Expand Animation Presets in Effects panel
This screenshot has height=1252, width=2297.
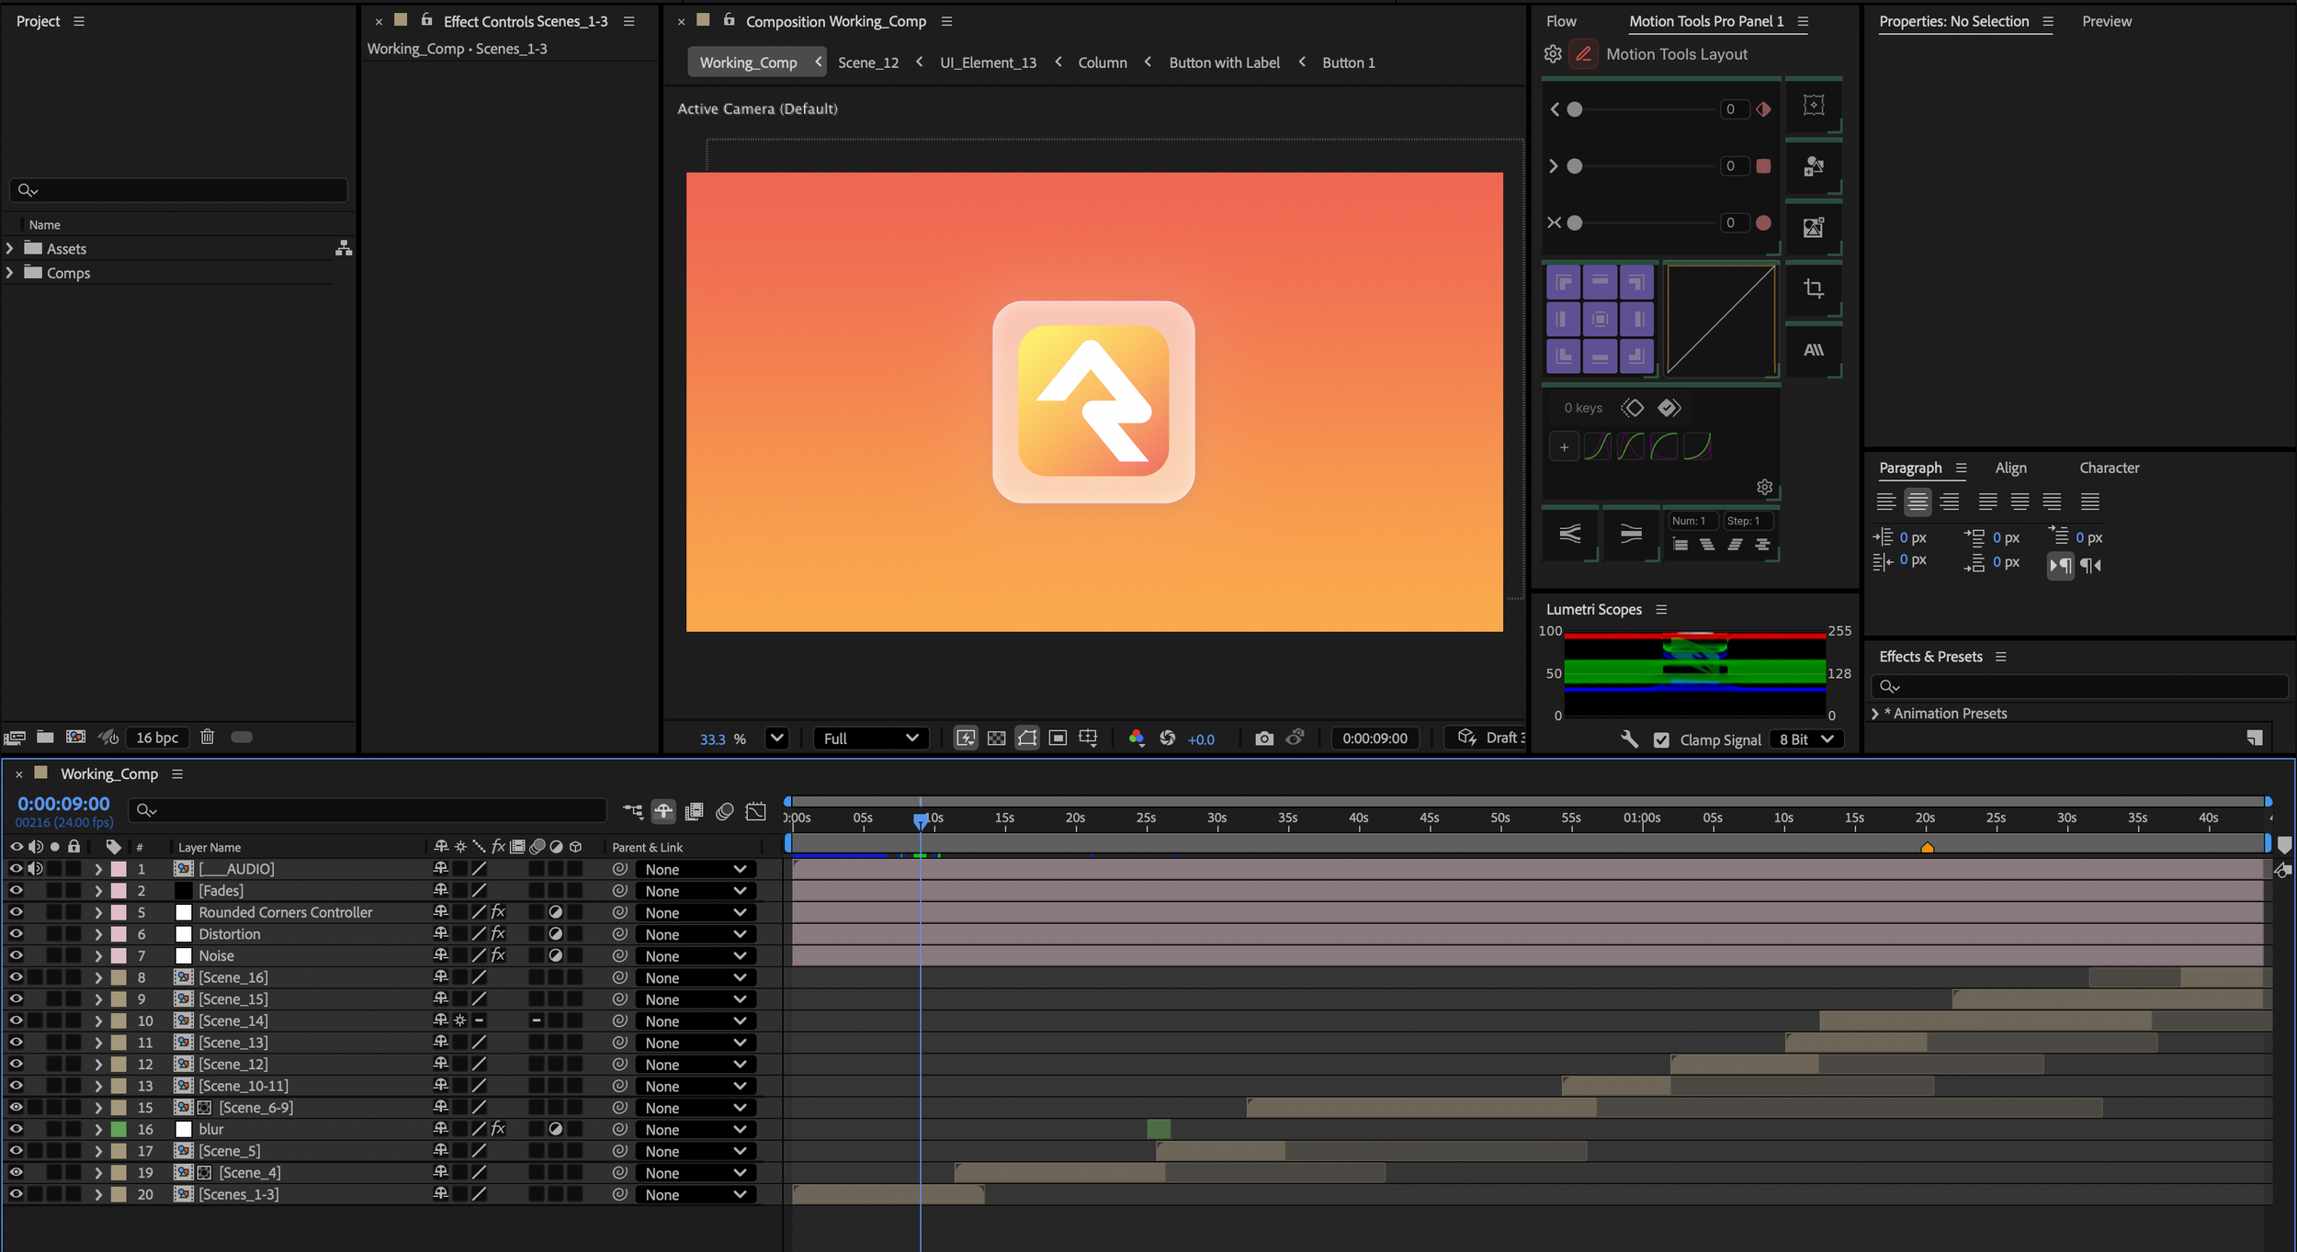click(1875, 714)
